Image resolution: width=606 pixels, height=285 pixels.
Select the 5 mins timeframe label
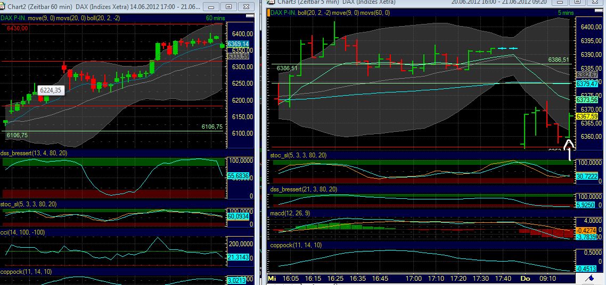[x=566, y=13]
